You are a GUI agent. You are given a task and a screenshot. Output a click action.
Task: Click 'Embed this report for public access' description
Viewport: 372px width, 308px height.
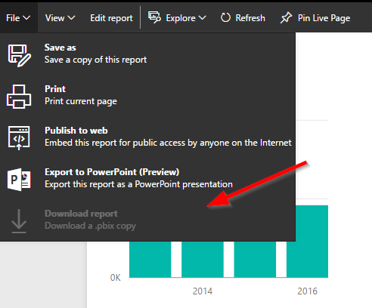(168, 143)
